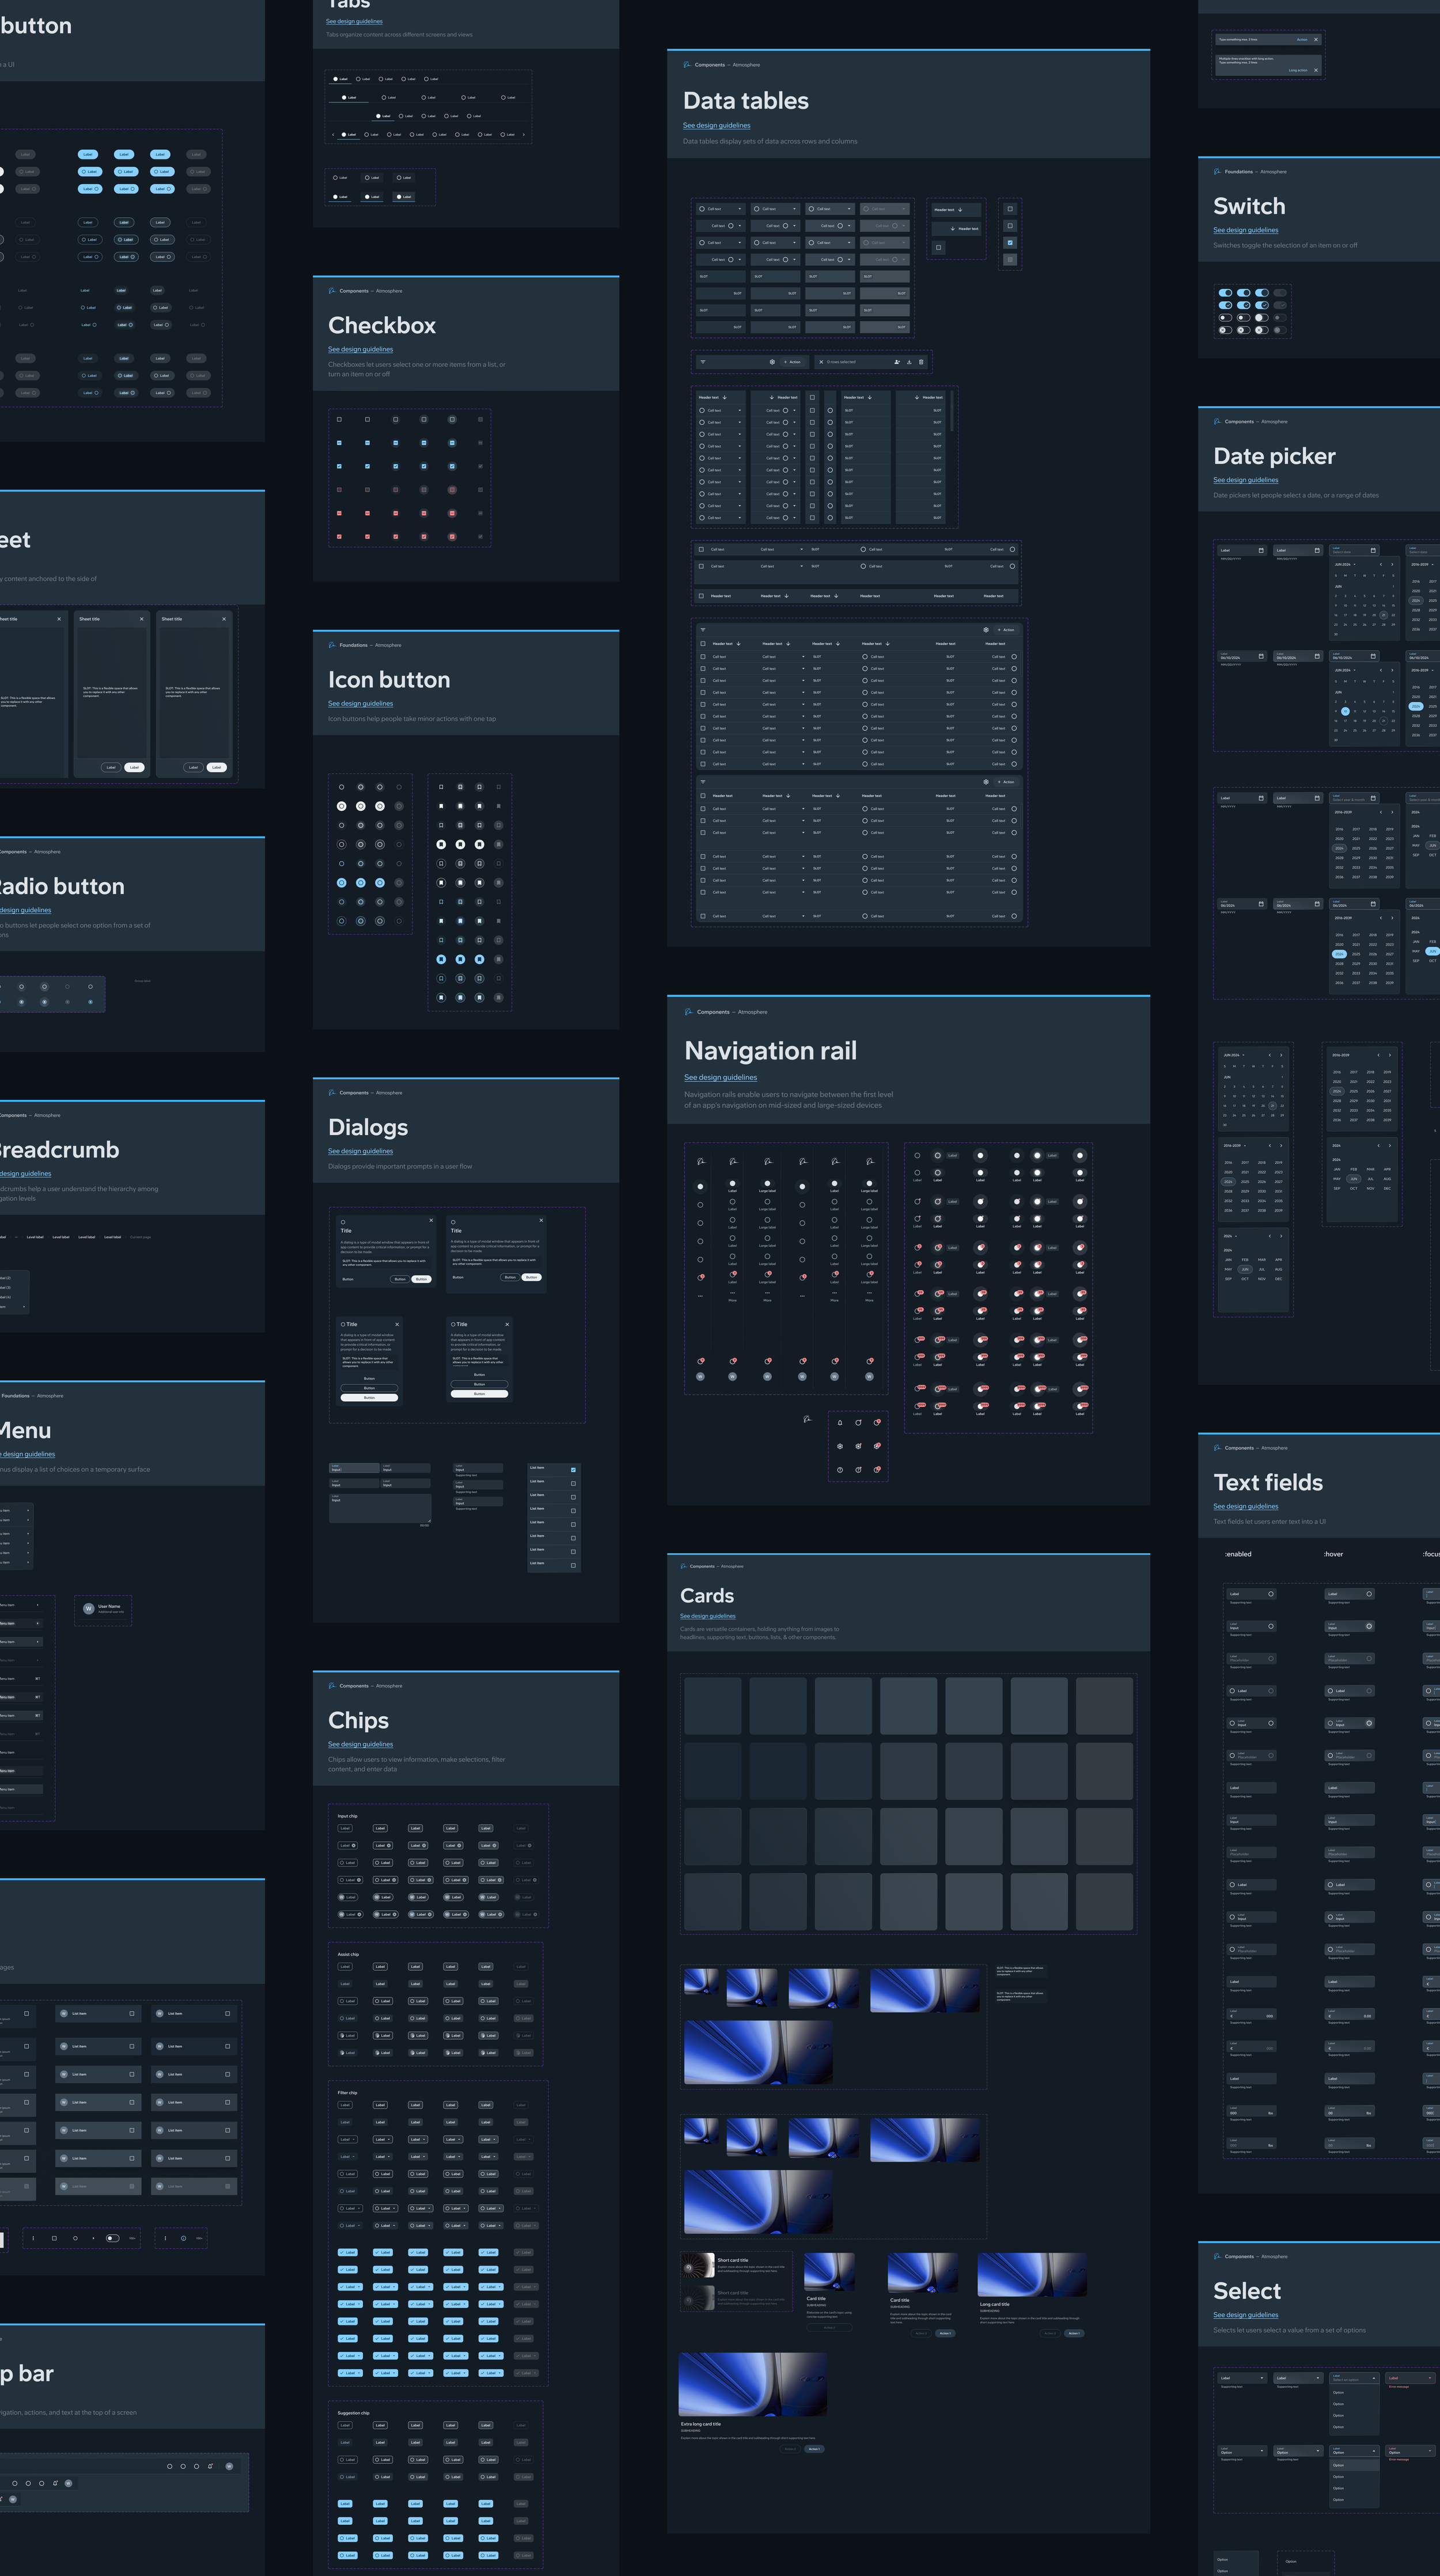Click the ":enabled" column label in Text fields
Image resolution: width=1440 pixels, height=2576 pixels.
[1238, 1554]
